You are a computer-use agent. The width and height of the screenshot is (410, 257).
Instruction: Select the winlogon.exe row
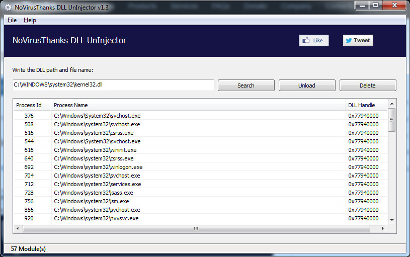[200, 167]
